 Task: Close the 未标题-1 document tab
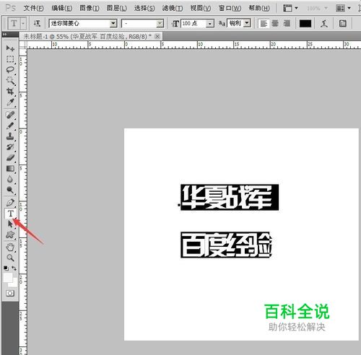(157, 36)
